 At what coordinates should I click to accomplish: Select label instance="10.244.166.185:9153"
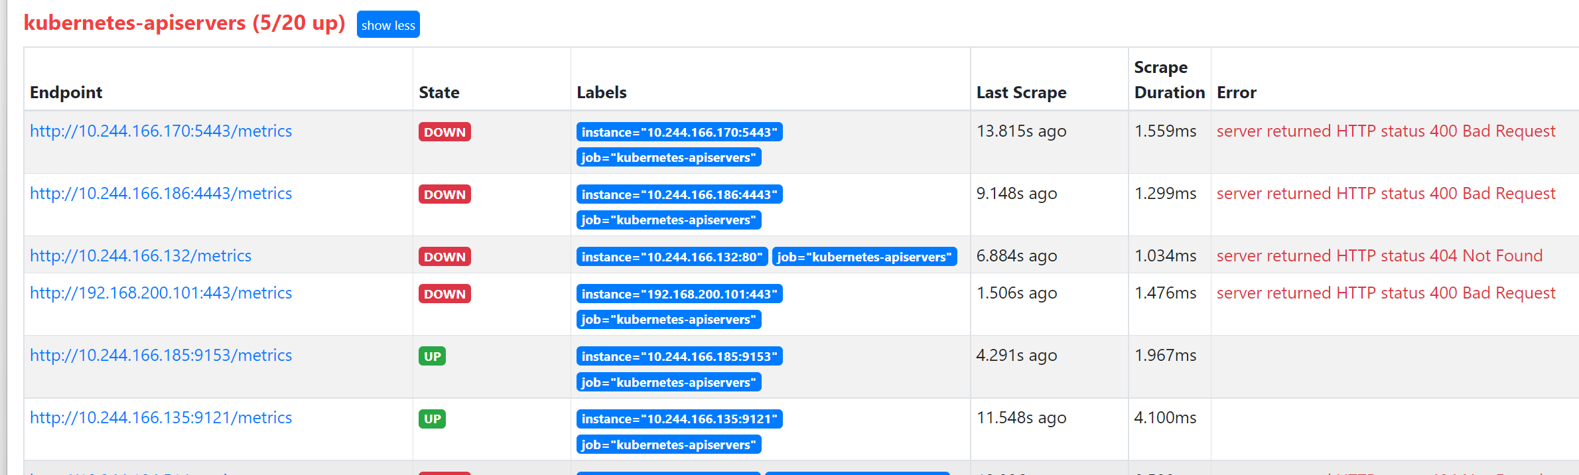click(x=679, y=356)
